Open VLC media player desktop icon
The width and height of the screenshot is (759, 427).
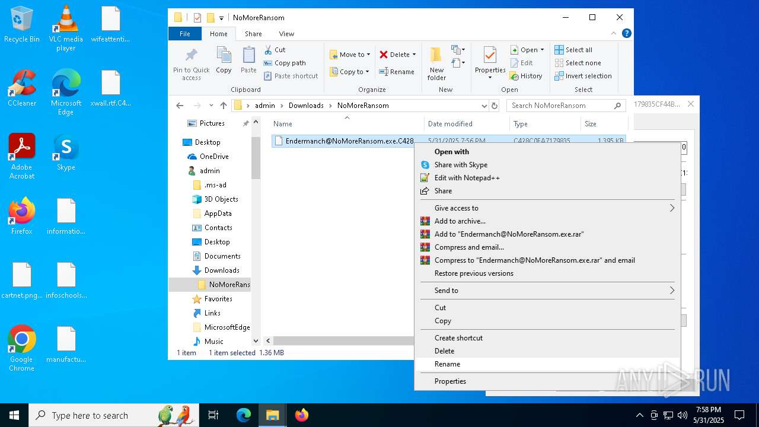pyautogui.click(x=66, y=28)
